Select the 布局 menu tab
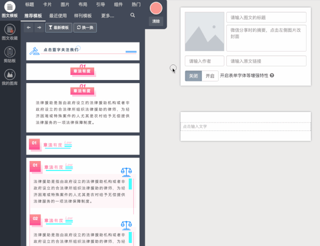320x246 pixels. [83, 4]
